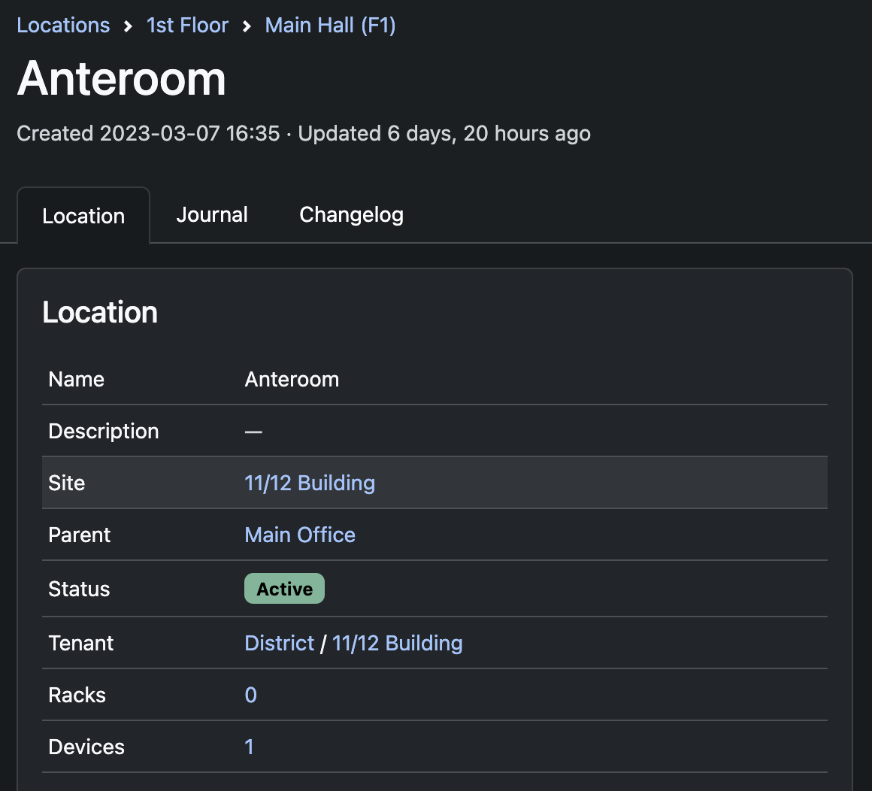Open the Locations breadcrumb link

(62, 25)
